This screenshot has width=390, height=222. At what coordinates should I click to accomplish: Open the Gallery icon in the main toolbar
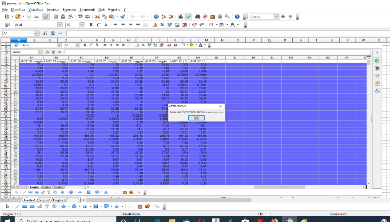[212, 17]
